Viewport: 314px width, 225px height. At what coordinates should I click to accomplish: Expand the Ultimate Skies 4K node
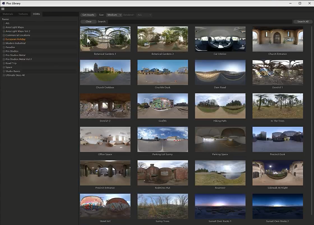[4, 75]
